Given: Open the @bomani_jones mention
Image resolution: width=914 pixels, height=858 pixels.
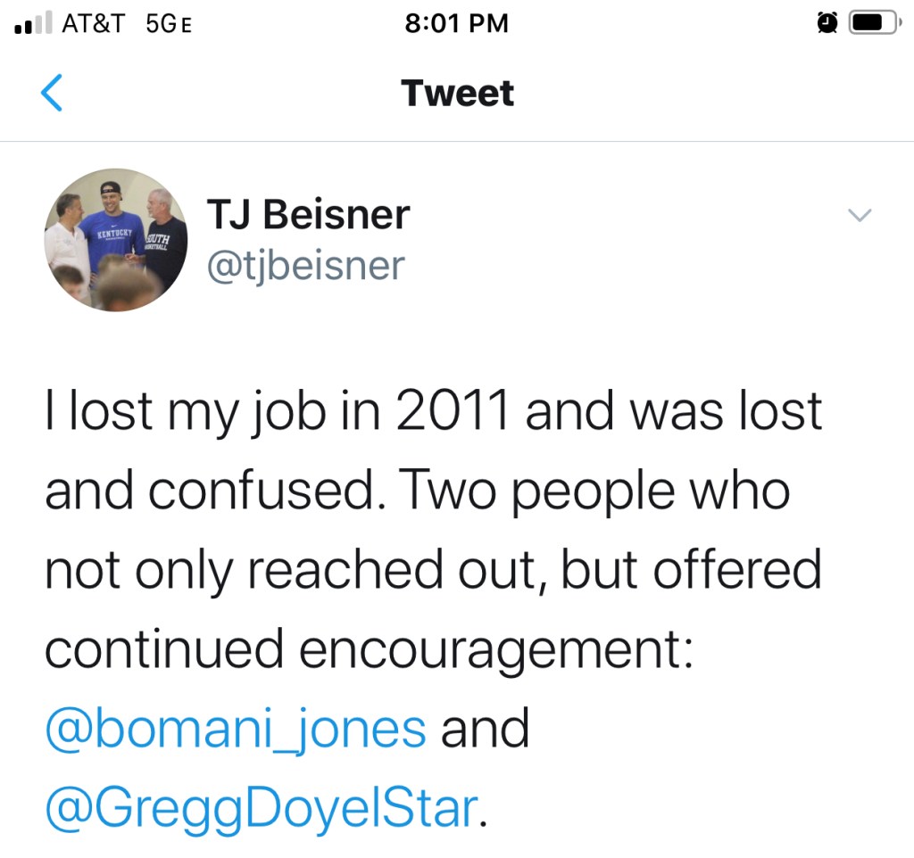Looking at the screenshot, I should tap(236, 728).
